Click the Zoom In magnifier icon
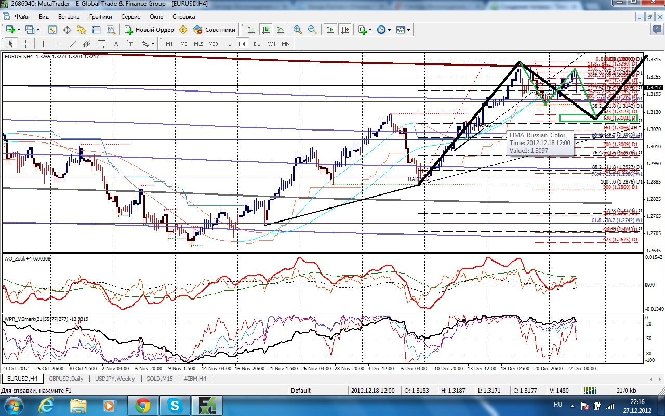The width and height of the screenshot is (665, 416). [298, 30]
